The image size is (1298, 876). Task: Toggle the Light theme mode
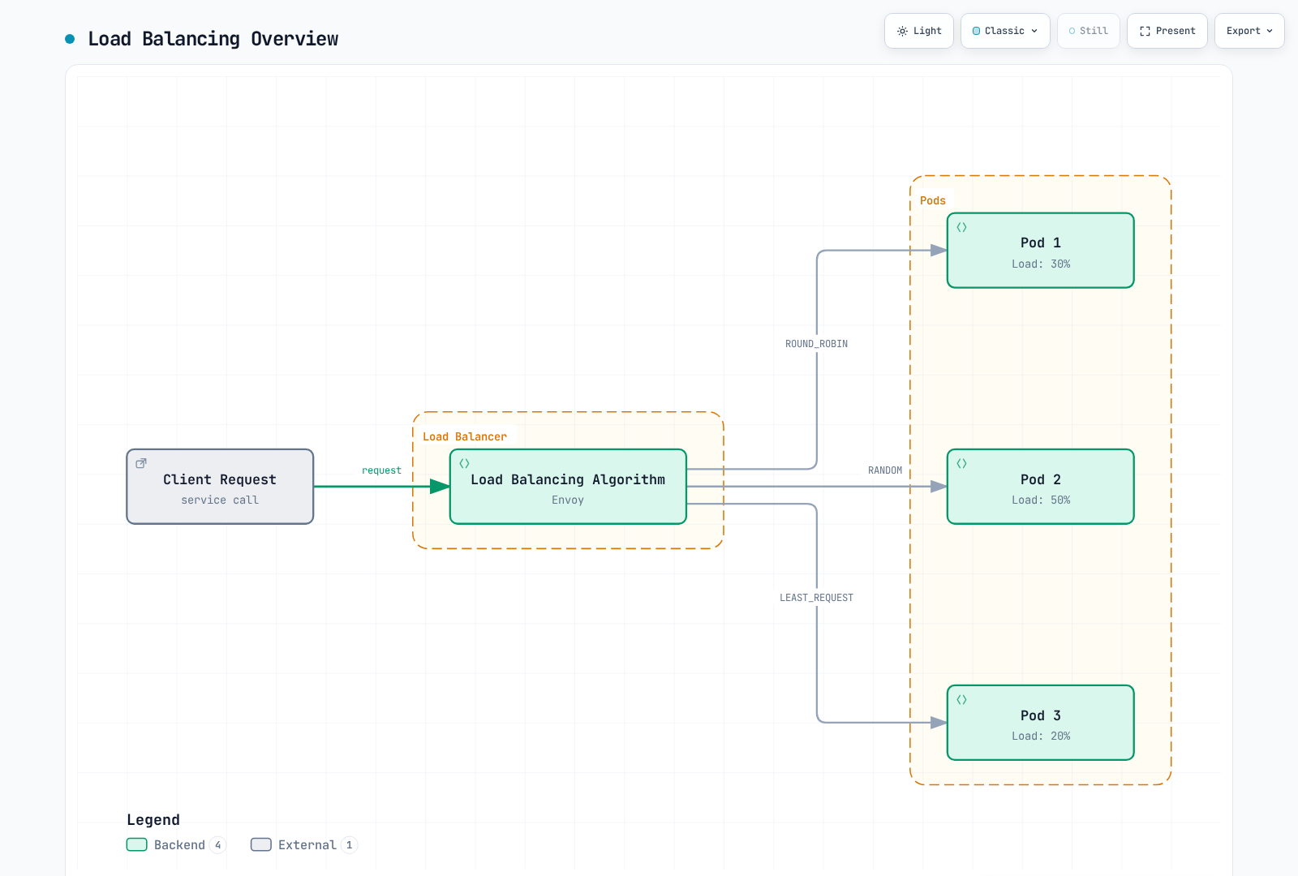click(919, 31)
